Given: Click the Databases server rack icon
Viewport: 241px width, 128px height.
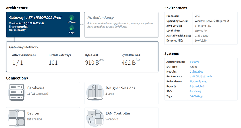Looking at the screenshot, I should tap(17, 92).
